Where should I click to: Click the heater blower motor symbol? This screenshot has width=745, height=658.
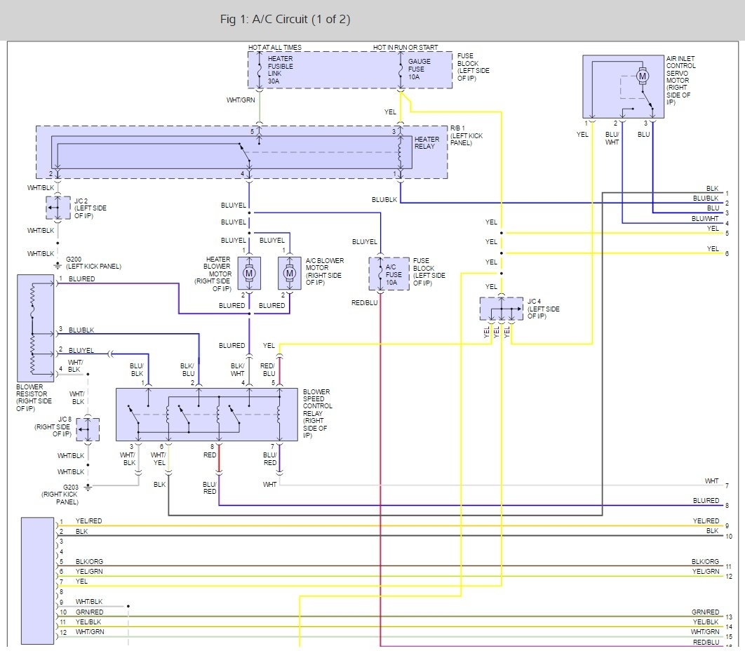pos(248,272)
